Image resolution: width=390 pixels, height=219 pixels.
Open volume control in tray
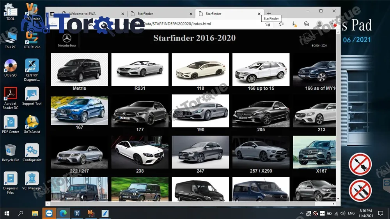click(343, 213)
